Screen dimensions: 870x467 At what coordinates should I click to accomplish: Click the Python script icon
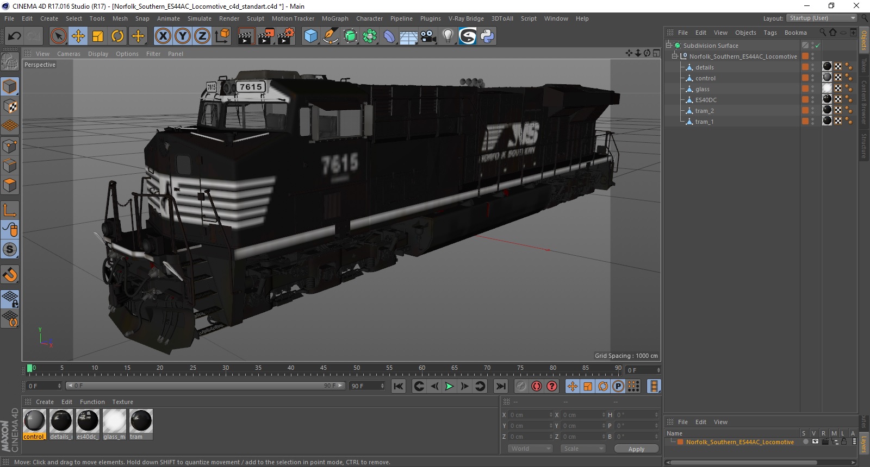(x=487, y=36)
